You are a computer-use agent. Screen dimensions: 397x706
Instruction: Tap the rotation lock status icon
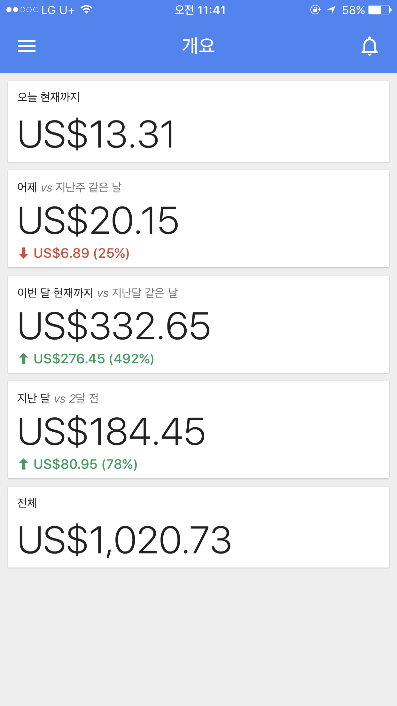(x=315, y=10)
